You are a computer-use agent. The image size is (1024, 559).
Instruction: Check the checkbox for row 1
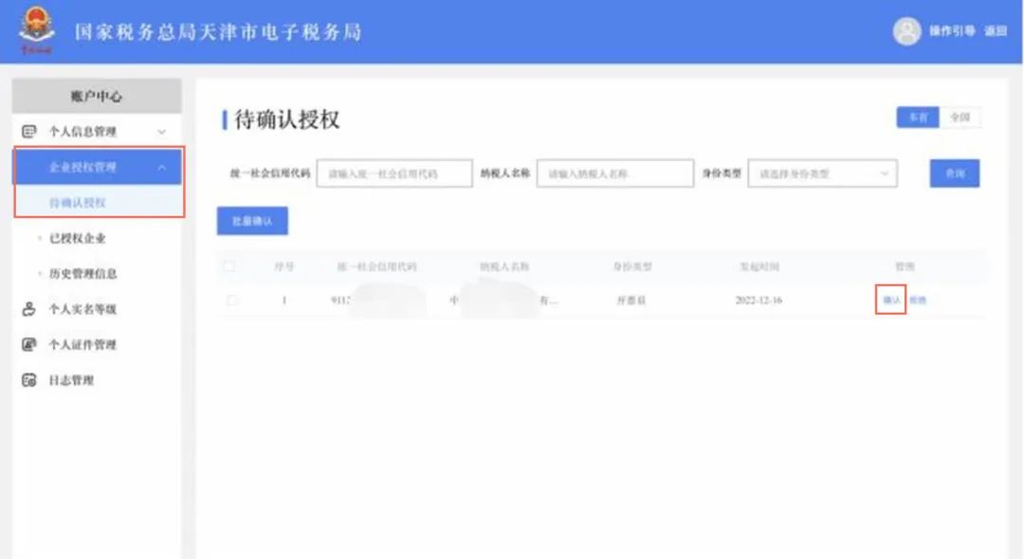pos(232,300)
